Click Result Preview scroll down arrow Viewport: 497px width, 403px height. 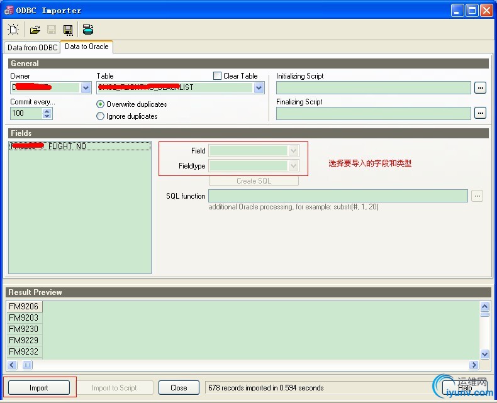coord(484,354)
